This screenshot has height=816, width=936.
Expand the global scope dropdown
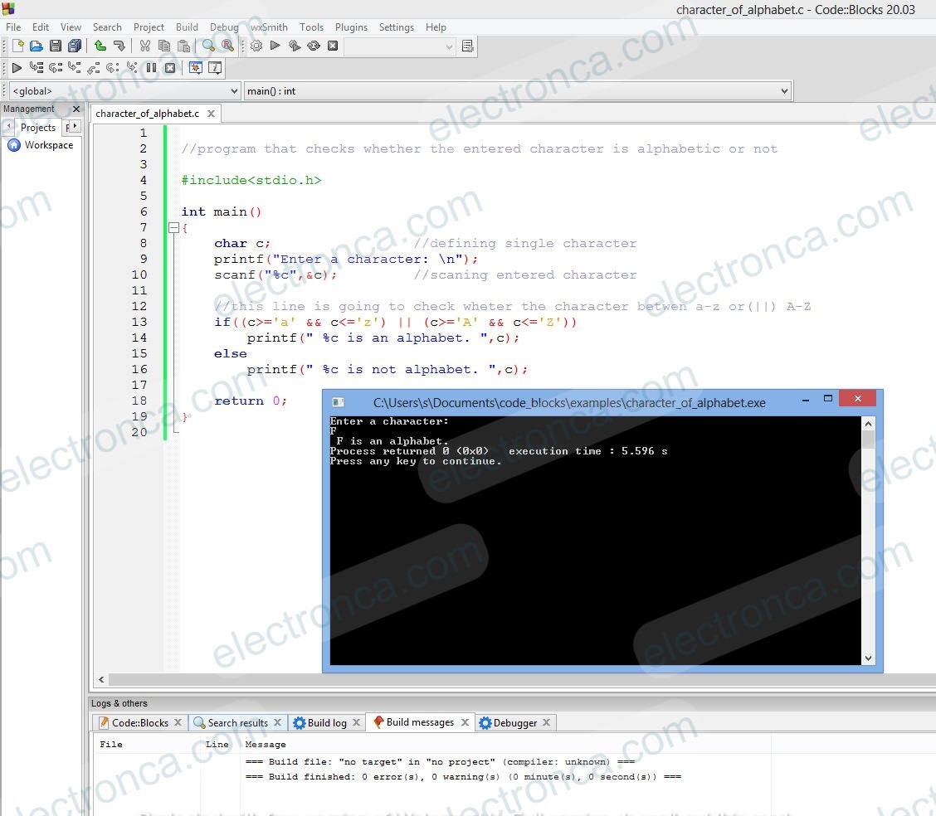tap(124, 91)
